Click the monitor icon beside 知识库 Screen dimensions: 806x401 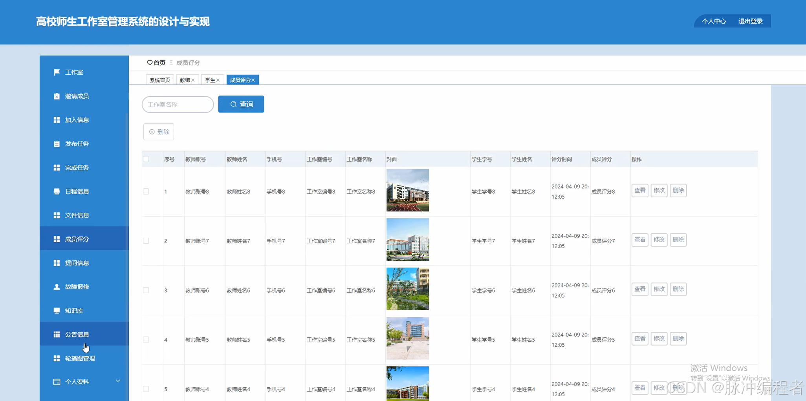tap(57, 311)
